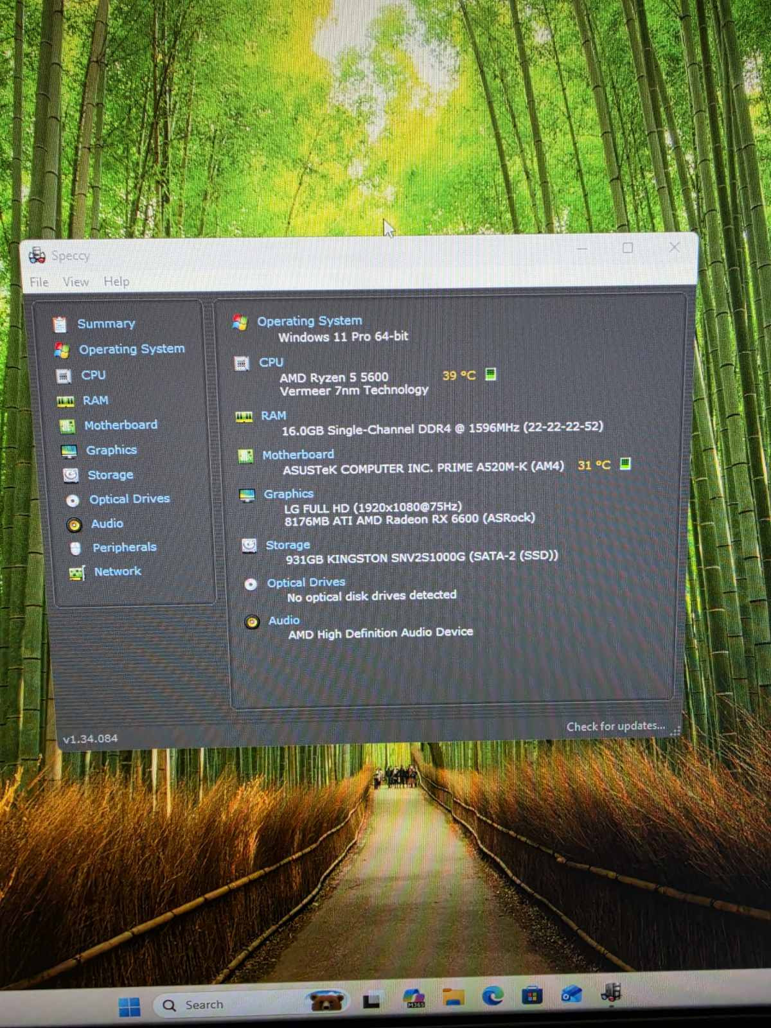Click the Speccy icon in title bar
Viewport: 771px width, 1028px height.
pyautogui.click(x=37, y=255)
